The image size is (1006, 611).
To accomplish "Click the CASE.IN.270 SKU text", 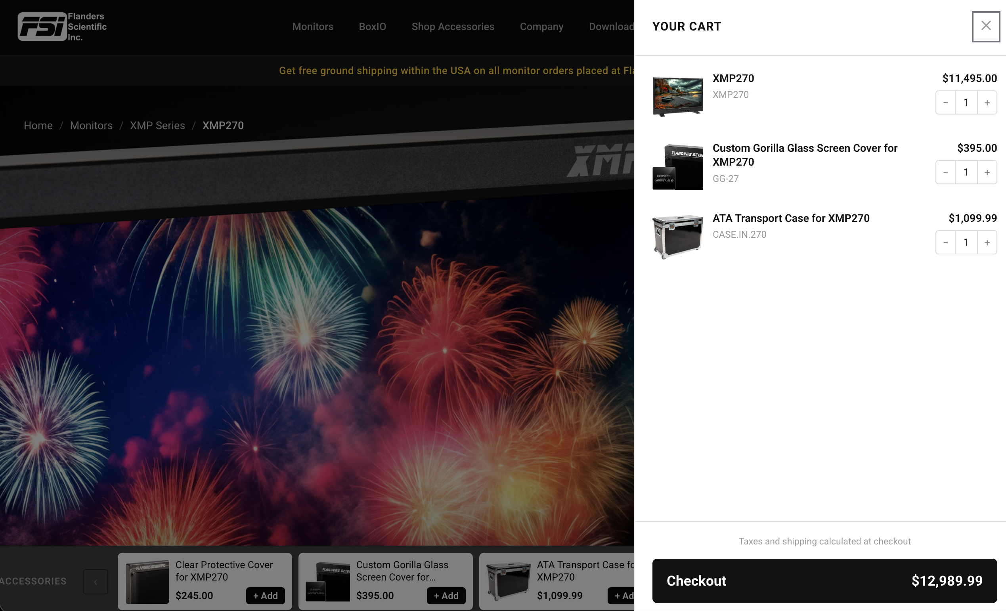I will click(739, 235).
